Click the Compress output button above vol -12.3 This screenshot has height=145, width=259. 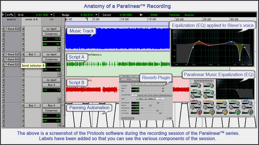[x=52, y=34]
